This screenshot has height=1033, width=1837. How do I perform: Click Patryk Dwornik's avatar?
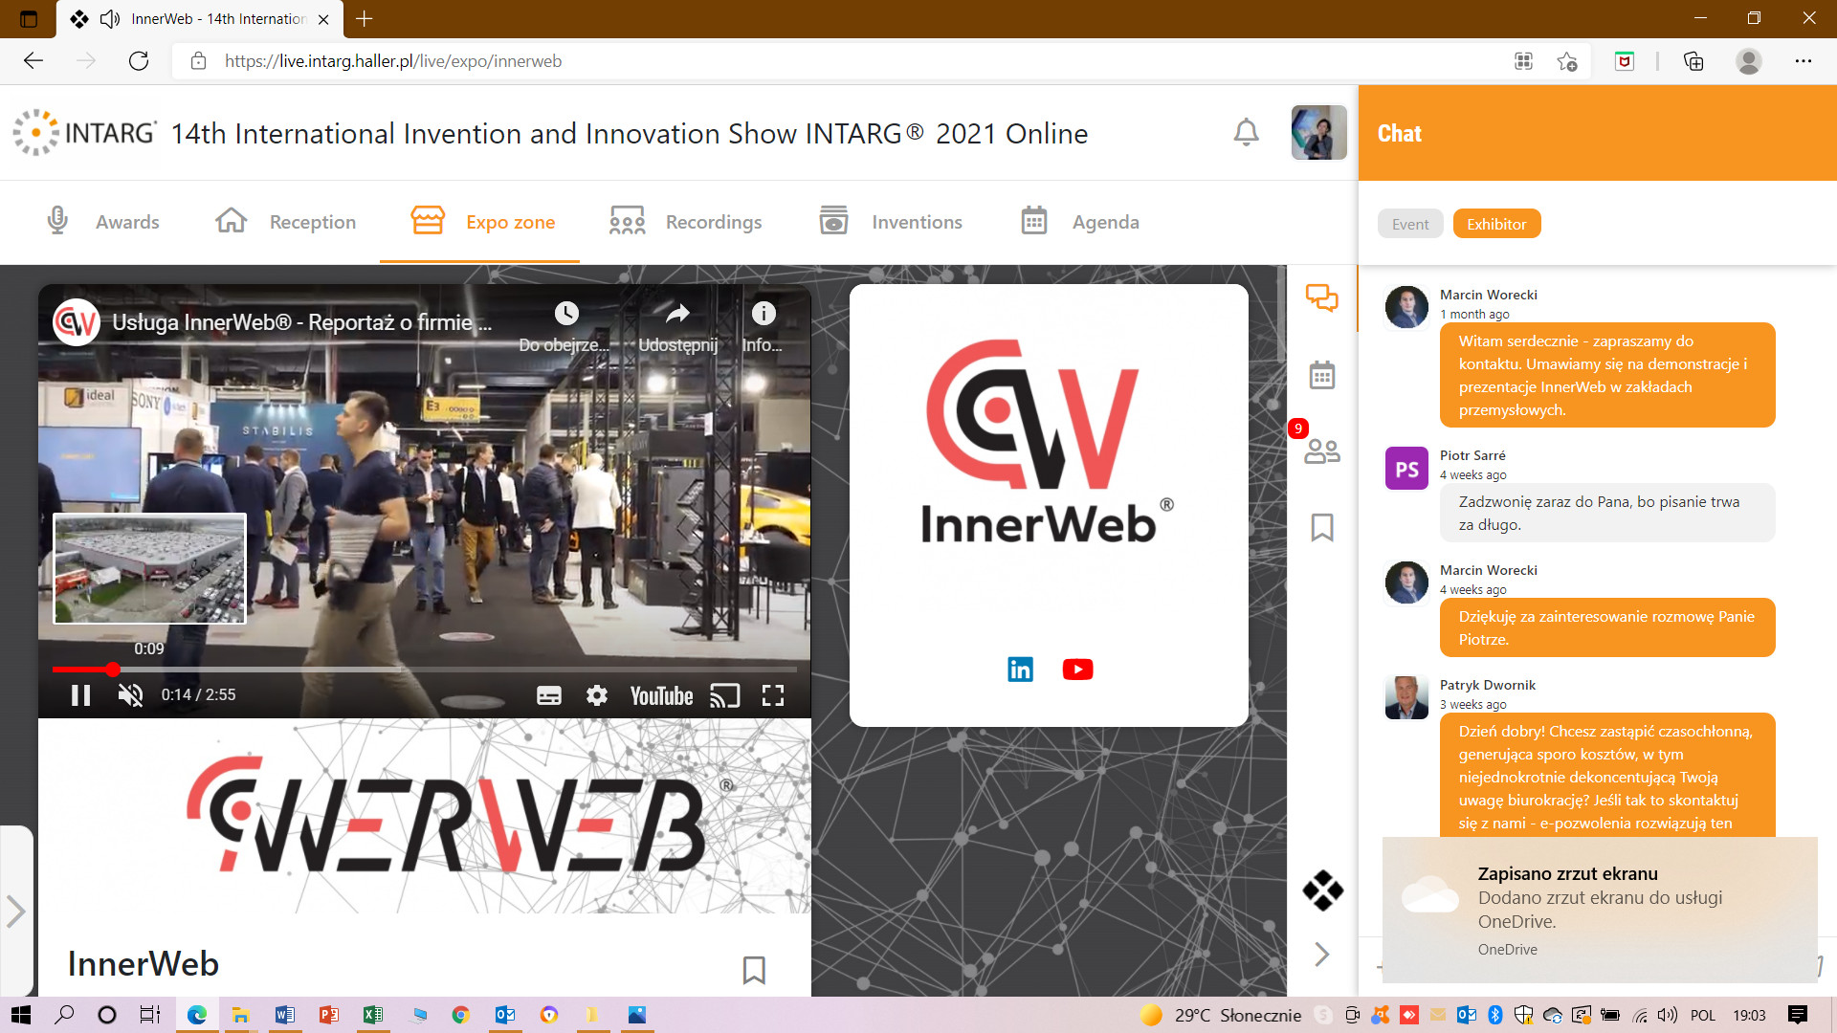tap(1406, 697)
